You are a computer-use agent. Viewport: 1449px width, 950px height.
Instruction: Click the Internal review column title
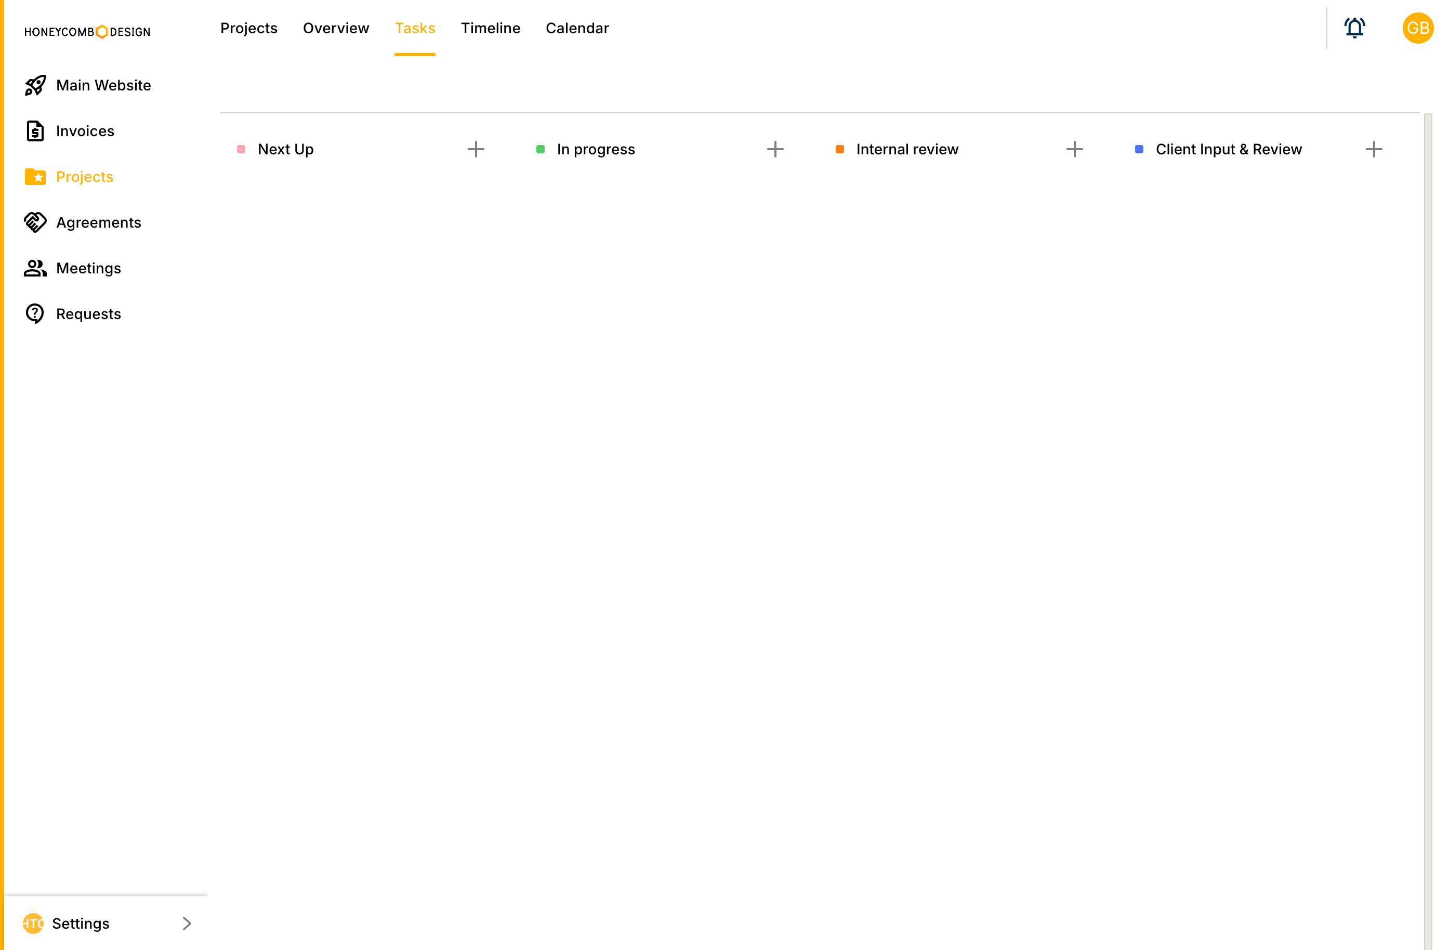click(907, 149)
